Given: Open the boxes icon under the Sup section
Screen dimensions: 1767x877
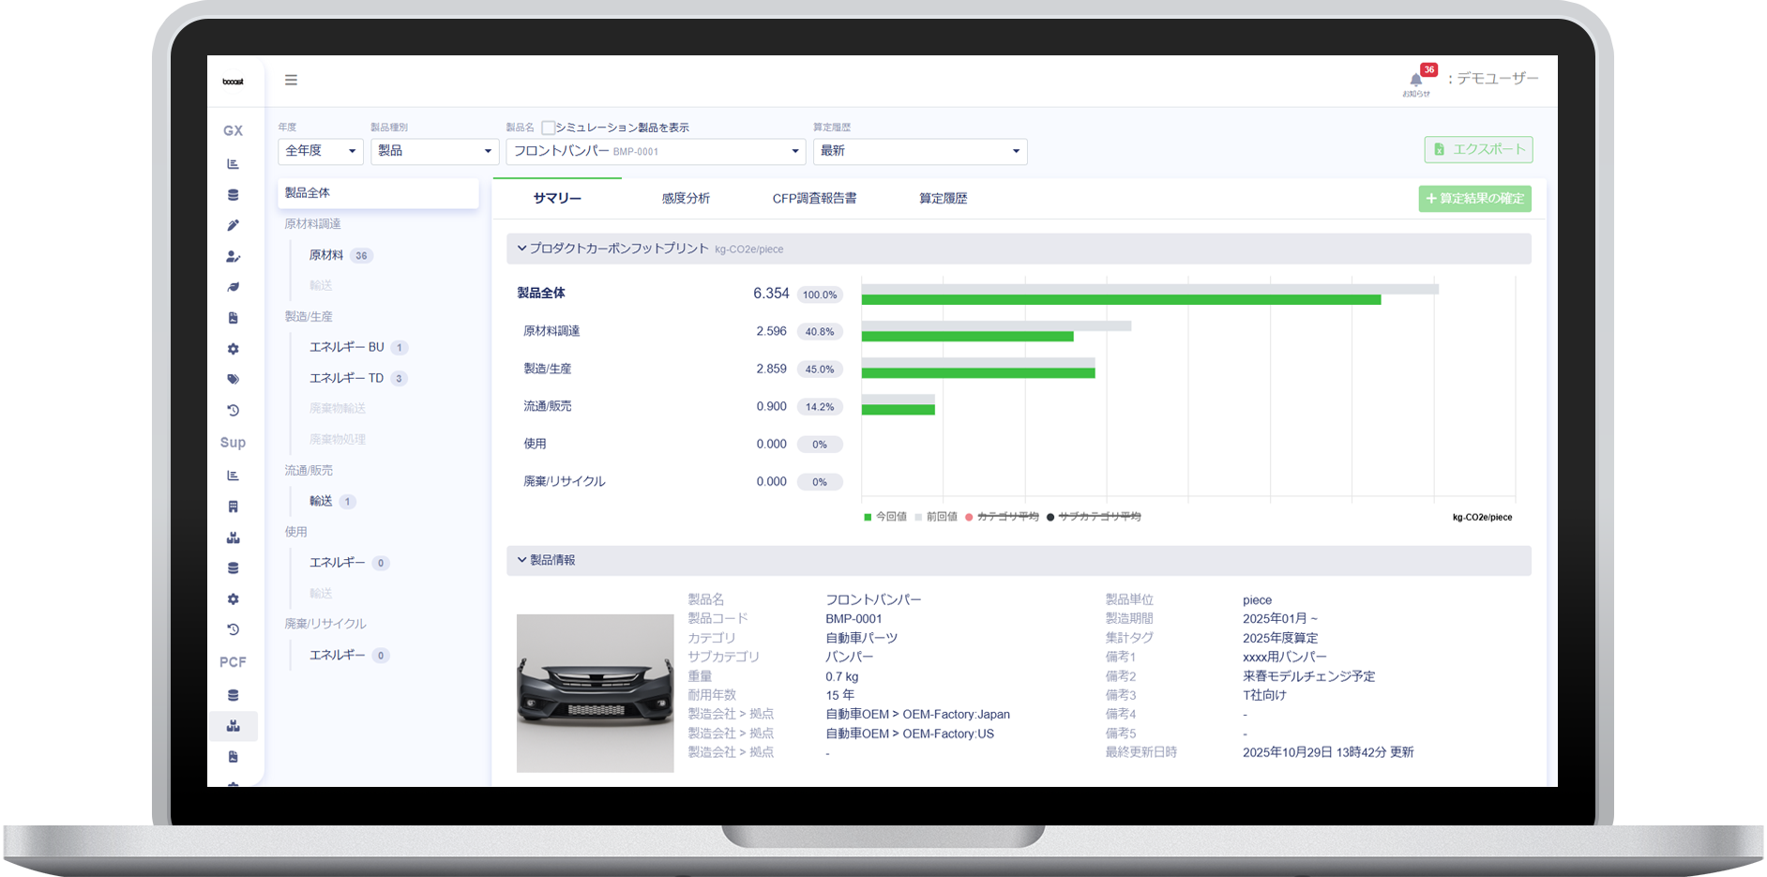Looking at the screenshot, I should click(233, 537).
